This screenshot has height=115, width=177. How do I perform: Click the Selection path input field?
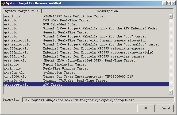pos(98,100)
